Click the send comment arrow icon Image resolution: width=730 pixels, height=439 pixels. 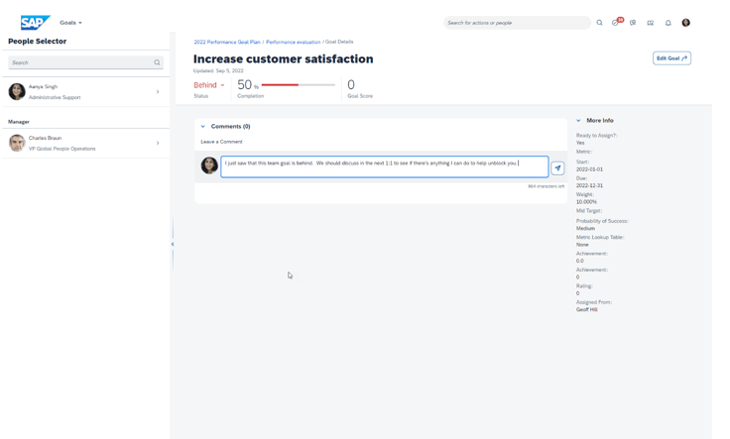[557, 168]
